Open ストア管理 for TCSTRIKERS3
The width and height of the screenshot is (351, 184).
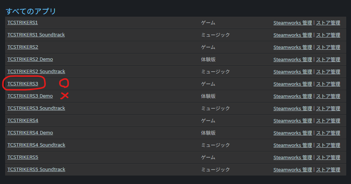click(328, 84)
